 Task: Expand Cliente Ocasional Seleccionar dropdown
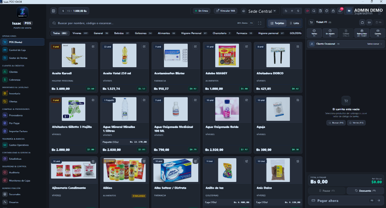coord(374,44)
